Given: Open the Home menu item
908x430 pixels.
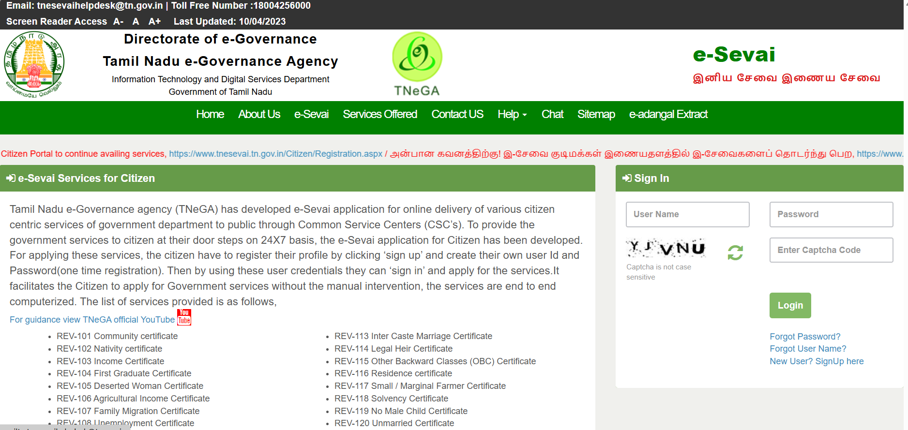Looking at the screenshot, I should [210, 115].
